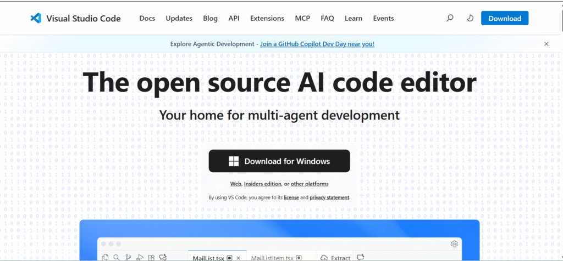Open Extensions icon in preview sidebar
This screenshot has height=261, width=563.
(x=151, y=257)
